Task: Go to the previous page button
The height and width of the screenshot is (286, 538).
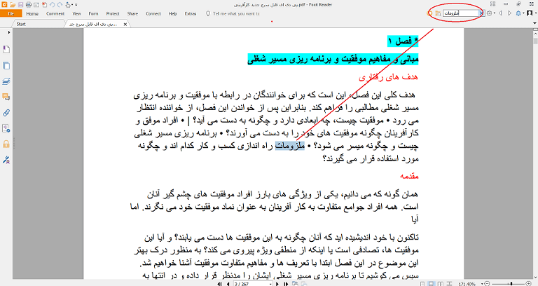Action: 228,284
